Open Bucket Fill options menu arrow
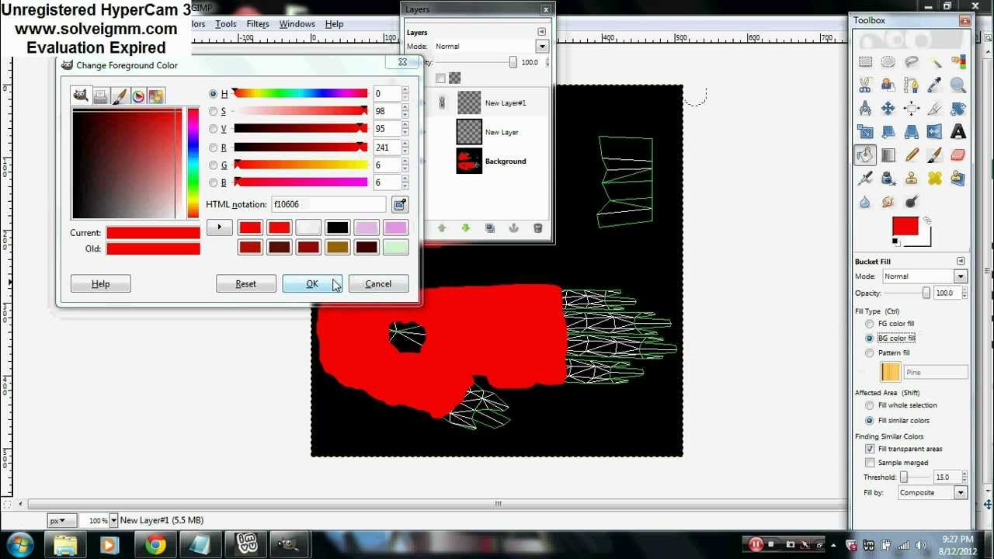 961,262
